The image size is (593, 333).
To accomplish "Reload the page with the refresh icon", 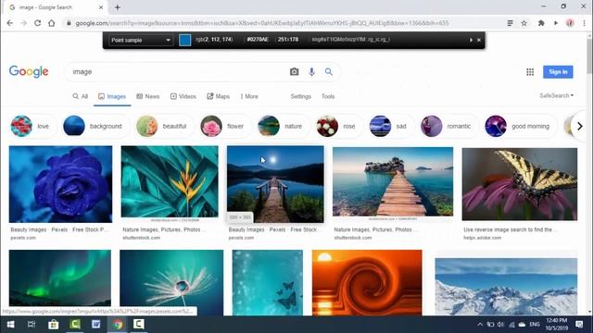I will 37,23.
